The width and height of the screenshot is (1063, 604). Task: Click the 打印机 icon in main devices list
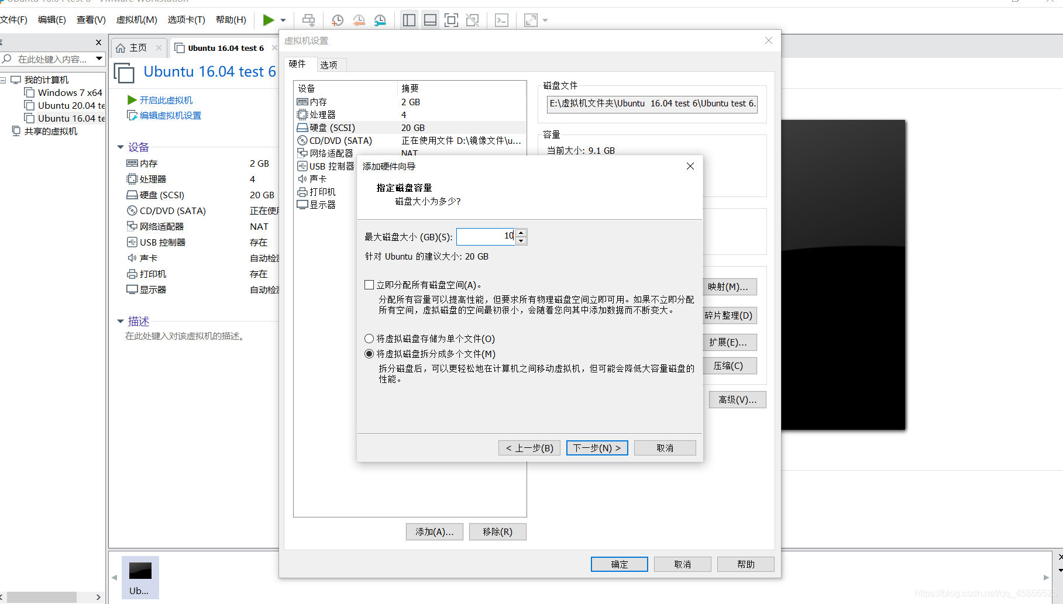click(x=132, y=274)
